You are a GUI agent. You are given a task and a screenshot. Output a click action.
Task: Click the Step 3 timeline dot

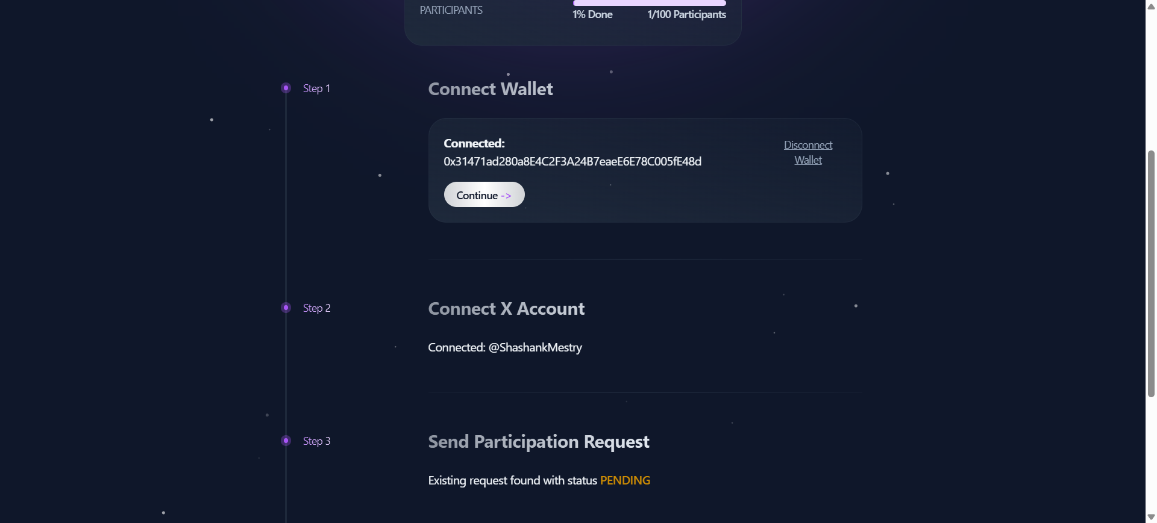click(286, 441)
